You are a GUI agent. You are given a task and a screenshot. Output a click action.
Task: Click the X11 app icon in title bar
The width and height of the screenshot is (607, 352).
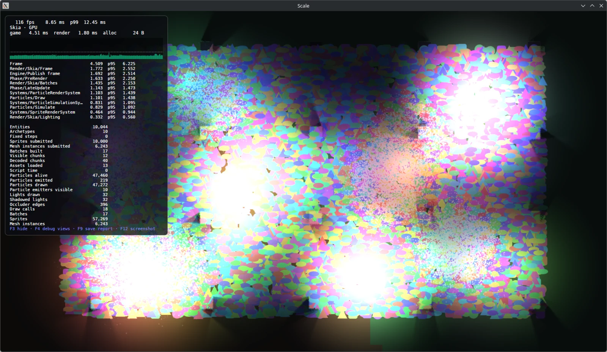[x=6, y=6]
